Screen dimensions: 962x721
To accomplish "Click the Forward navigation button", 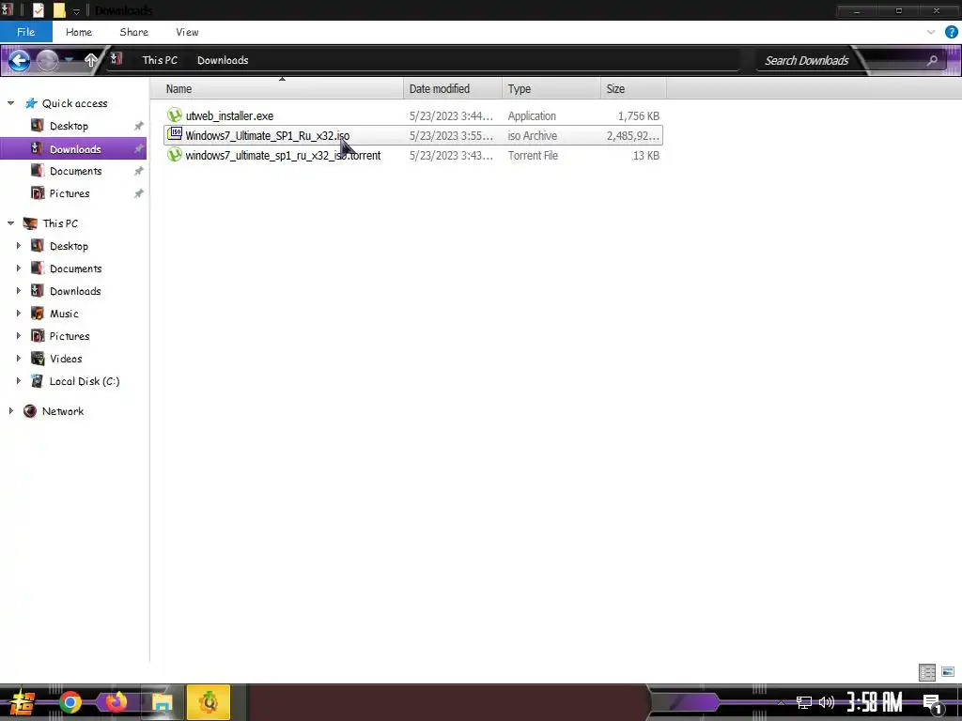I will (x=47, y=60).
